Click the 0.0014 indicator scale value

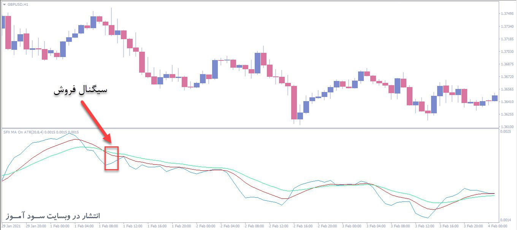point(506,220)
